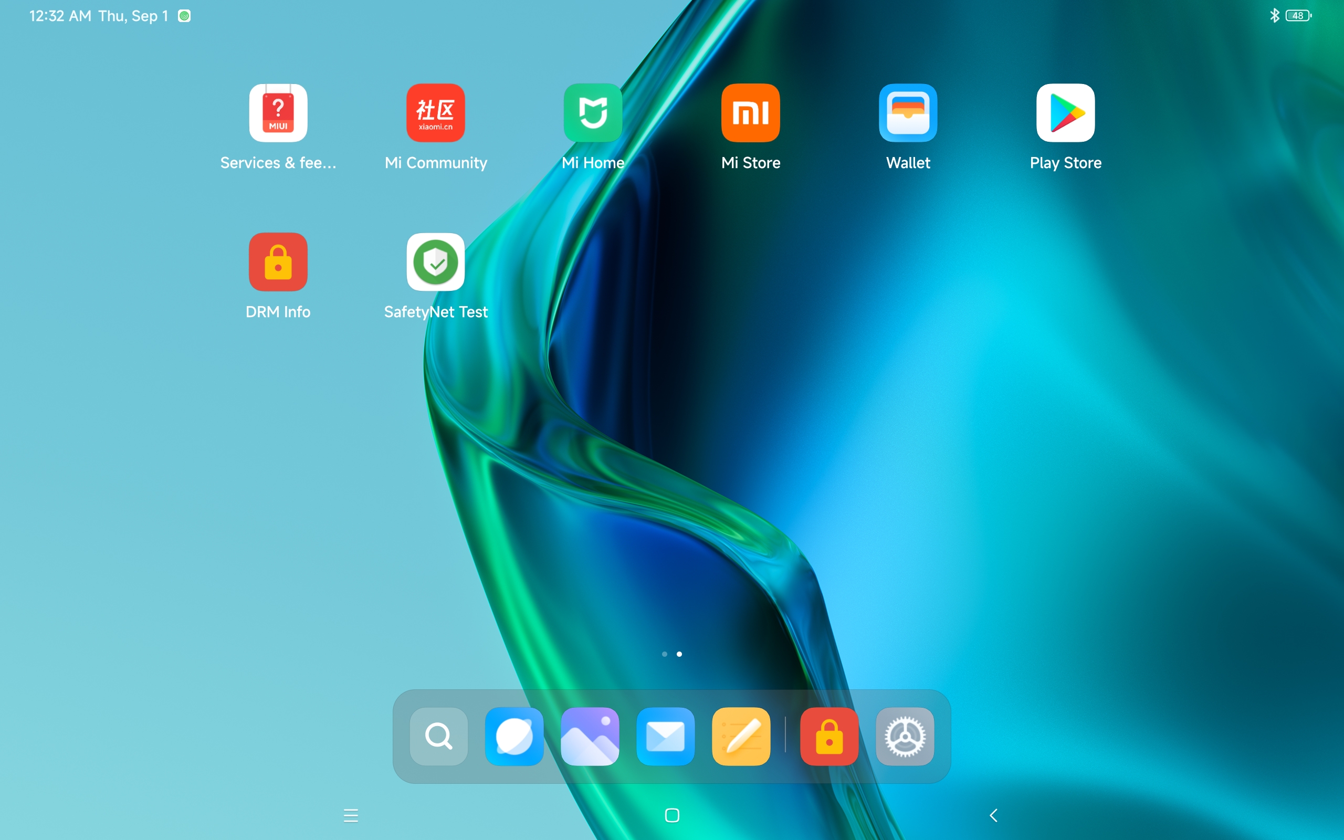Tap the battery level indicator

(1298, 16)
